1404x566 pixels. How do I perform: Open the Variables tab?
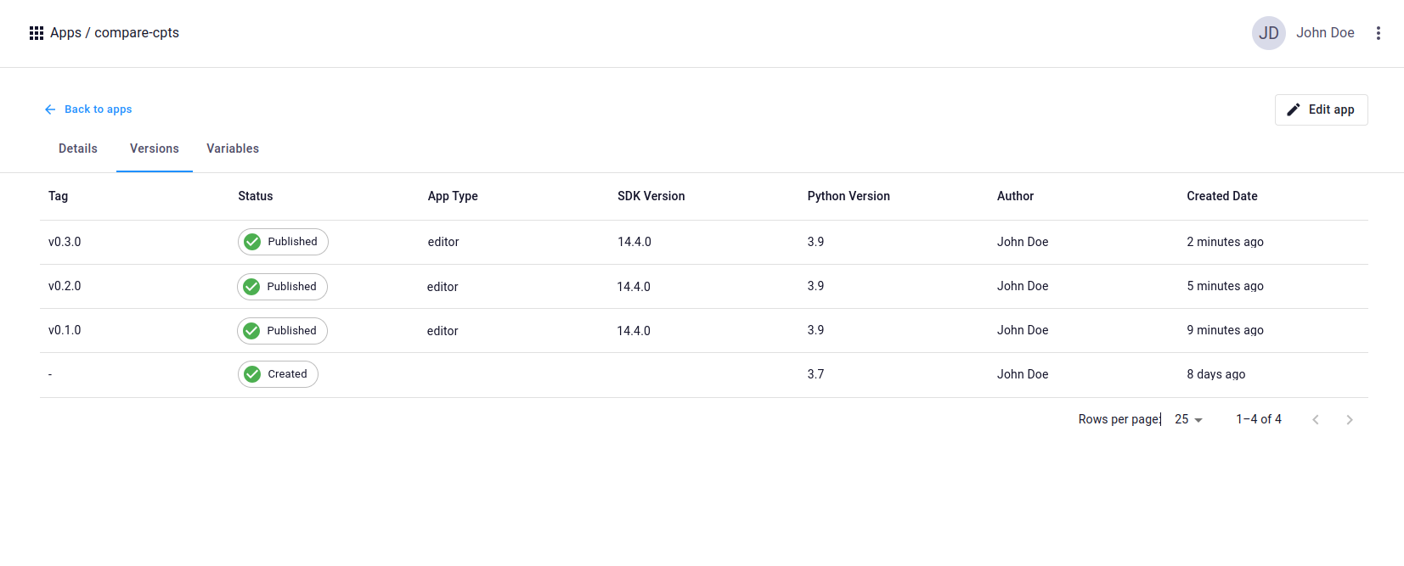(x=233, y=149)
